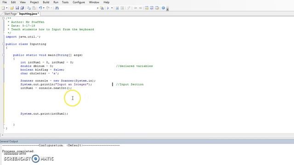Open the File menu

[x=5, y=2]
